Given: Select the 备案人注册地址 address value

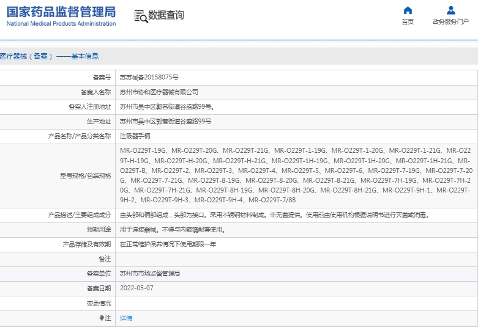Looking at the screenshot, I should pyautogui.click(x=167, y=106).
